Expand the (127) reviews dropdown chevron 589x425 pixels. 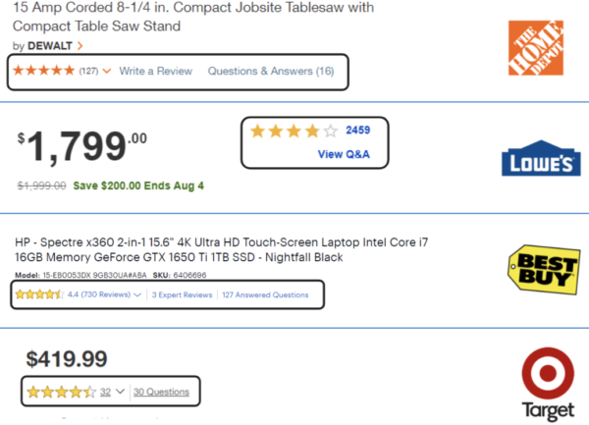point(107,71)
